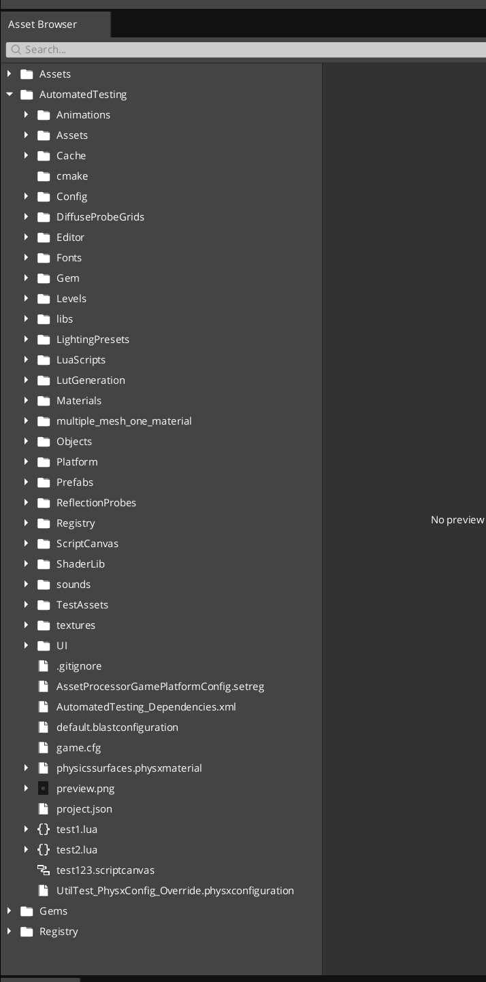Select AutomatedTesting_Dependencies.xml file
This screenshot has height=982, width=486.
(146, 706)
